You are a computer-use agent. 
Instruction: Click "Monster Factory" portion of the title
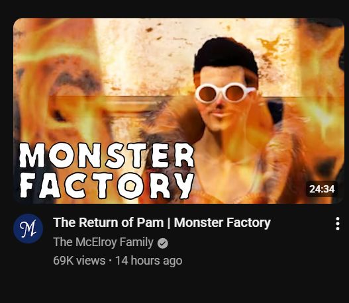tap(222, 222)
